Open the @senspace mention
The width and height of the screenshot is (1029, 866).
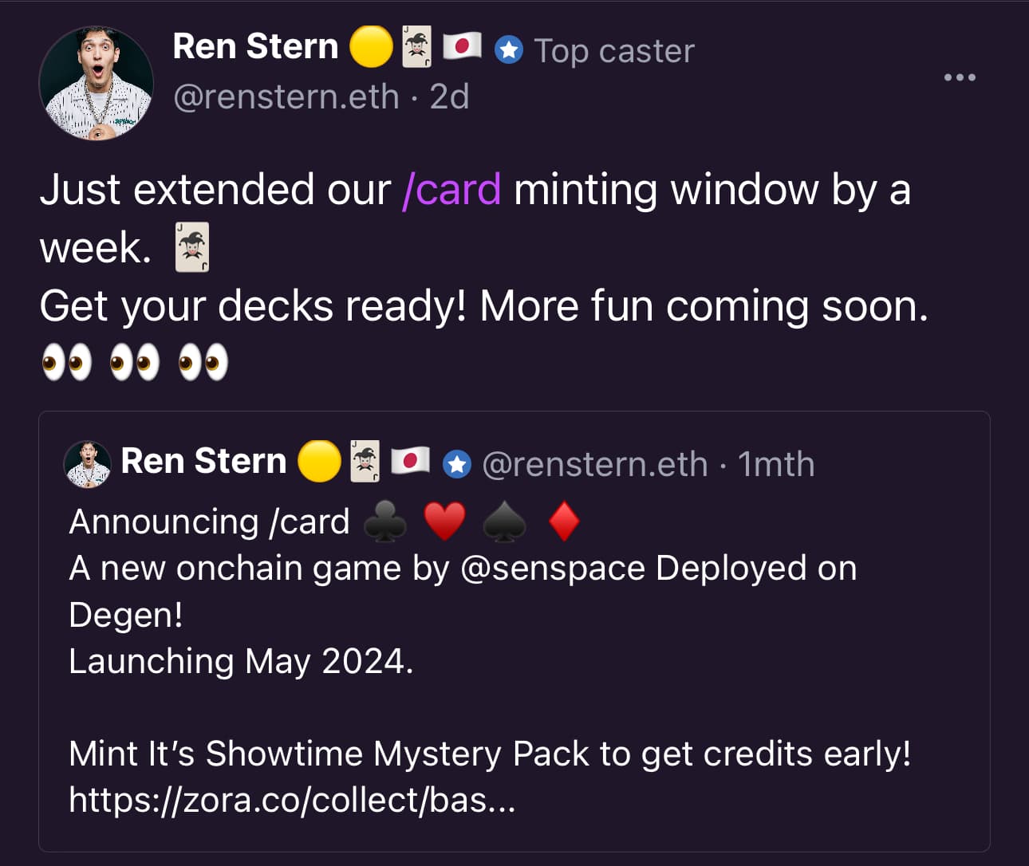(x=553, y=569)
